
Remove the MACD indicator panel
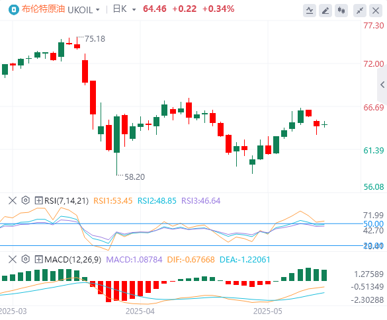coord(13,259)
